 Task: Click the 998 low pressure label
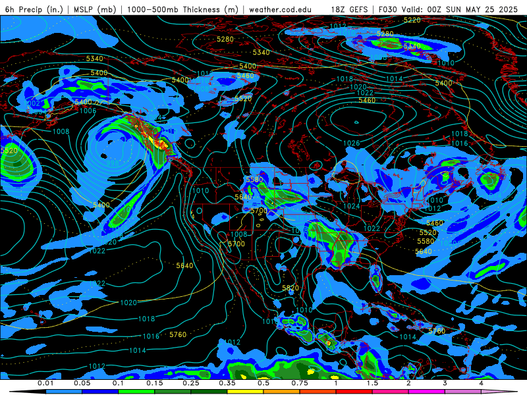pyautogui.click(x=112, y=163)
